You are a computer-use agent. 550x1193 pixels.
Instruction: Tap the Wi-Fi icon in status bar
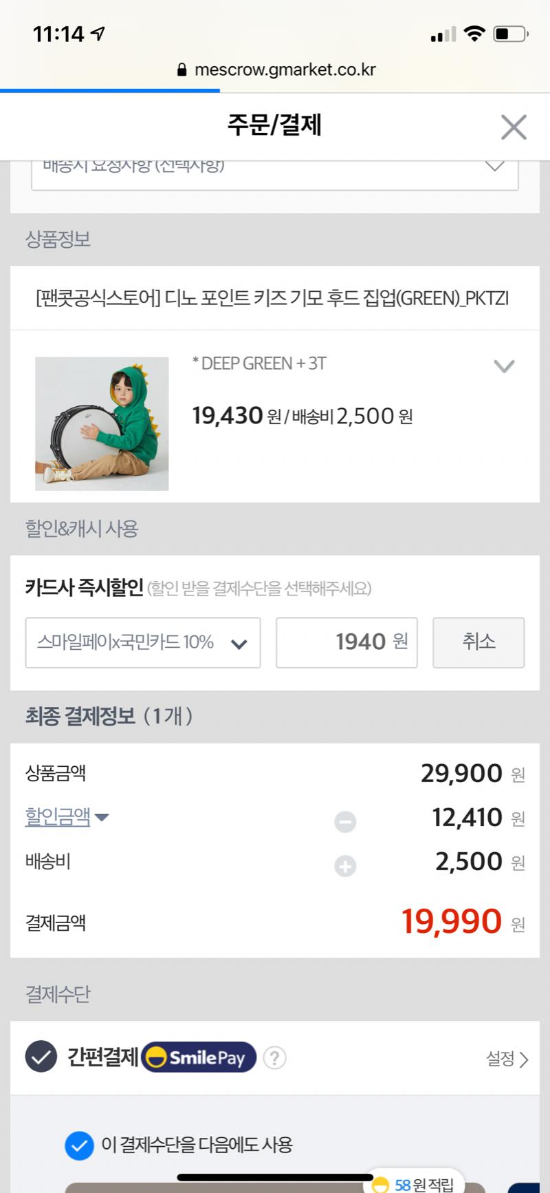(x=474, y=34)
